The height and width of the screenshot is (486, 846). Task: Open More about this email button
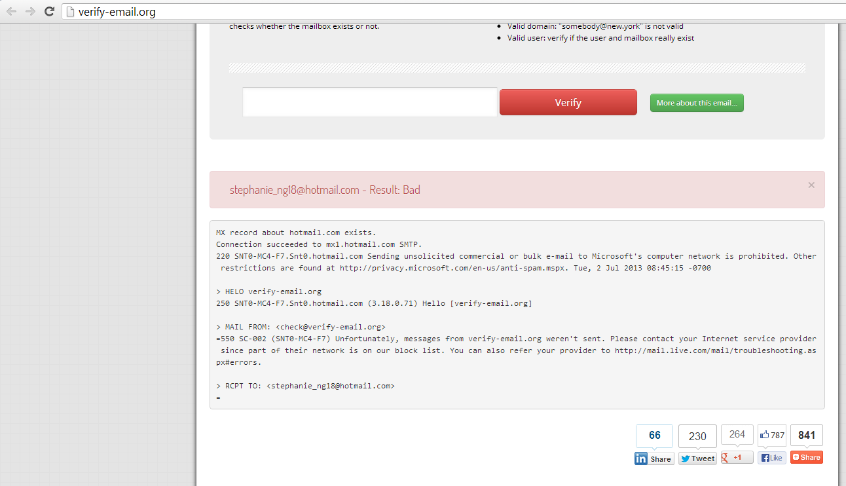click(x=697, y=103)
